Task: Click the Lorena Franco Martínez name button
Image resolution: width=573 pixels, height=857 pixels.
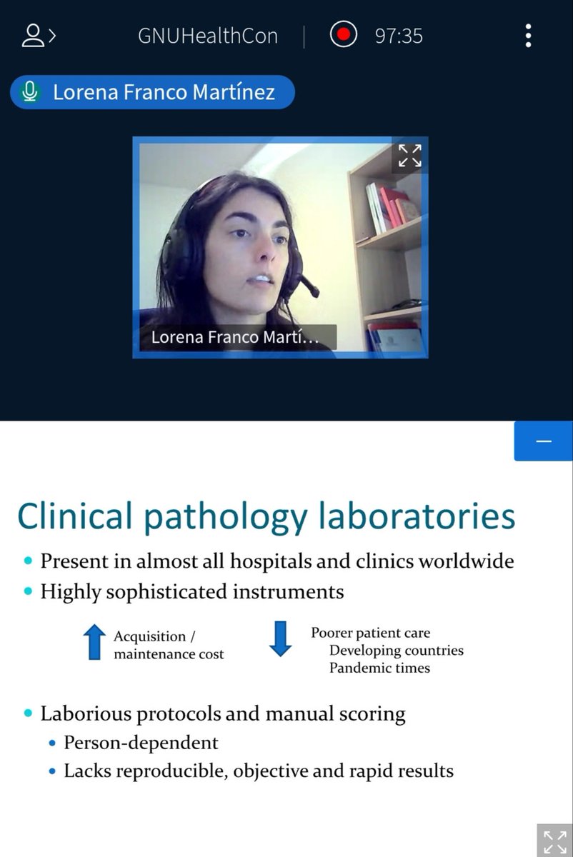Action: coord(151,91)
